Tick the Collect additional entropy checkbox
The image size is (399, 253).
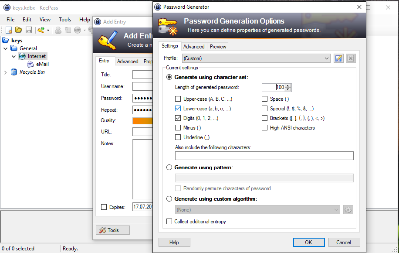point(169,222)
